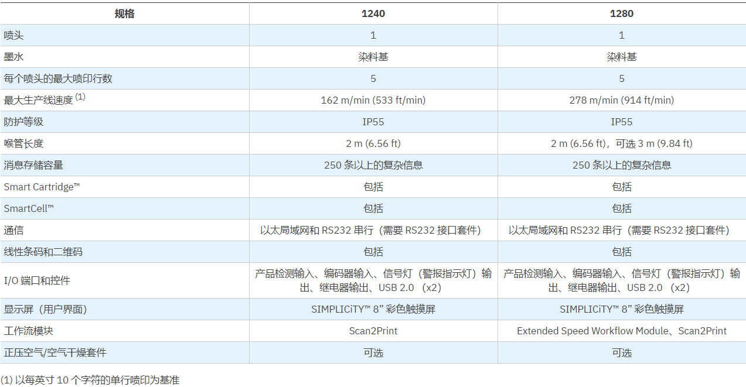Viewport: 746px width, 387px height.
Task: Select the 1240 column header
Action: [x=373, y=13]
